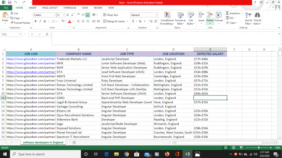Toggle Align Left horizontal alignment
The width and height of the screenshot is (282, 158).
78,21
